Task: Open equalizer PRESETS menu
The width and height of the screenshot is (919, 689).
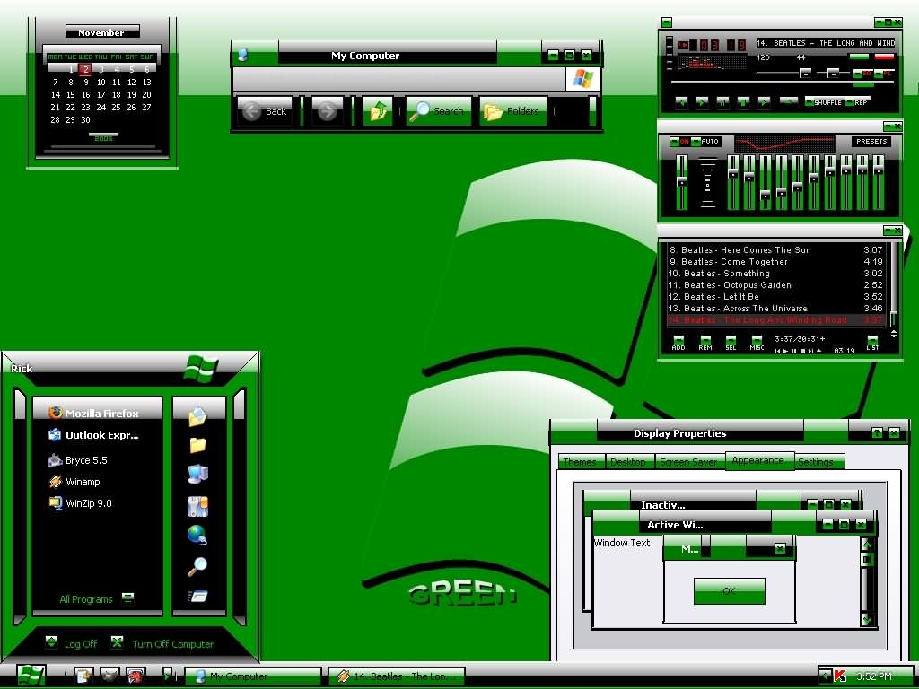Action: [871, 141]
